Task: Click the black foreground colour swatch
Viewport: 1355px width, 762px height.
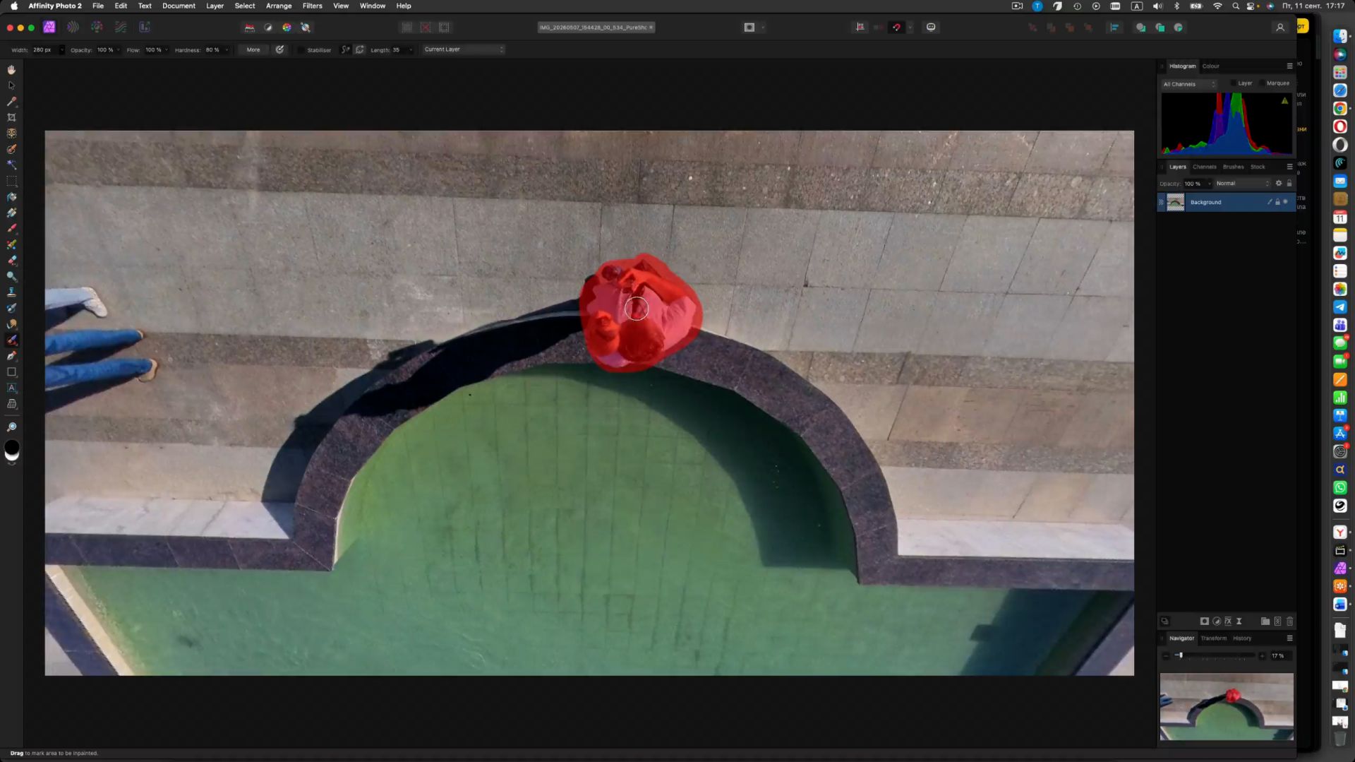Action: coord(12,447)
